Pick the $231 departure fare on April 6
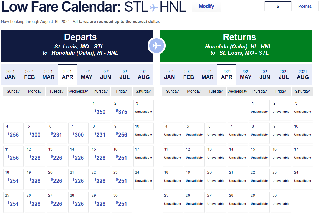Screen dimensions: 321x220 (x=57, y=134)
